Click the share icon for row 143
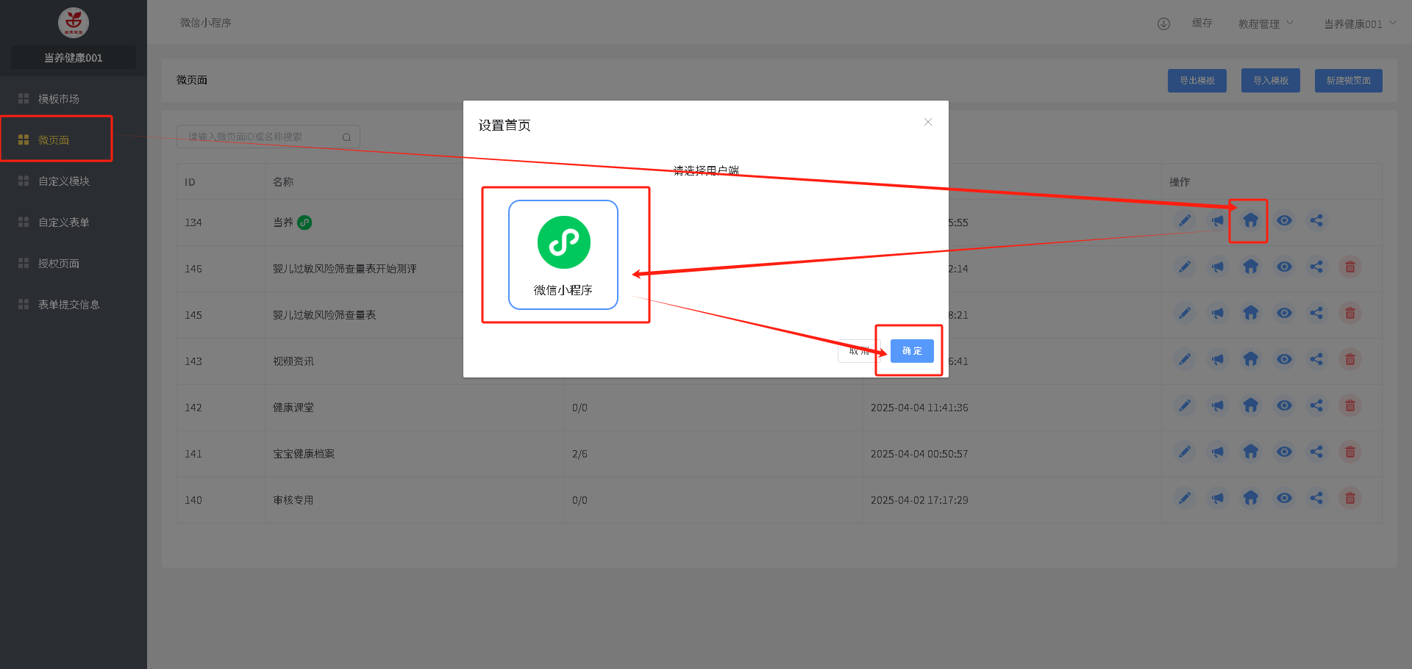Screen dimensions: 1412x669 1316,359
